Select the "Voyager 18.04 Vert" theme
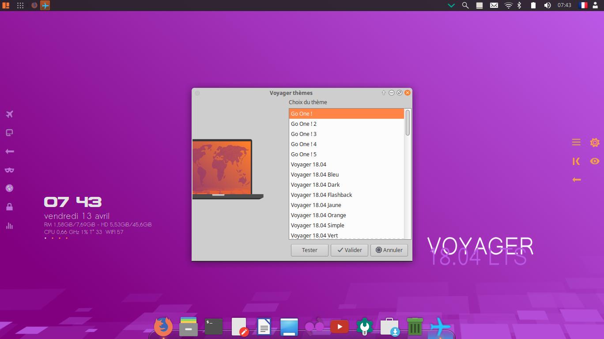The height and width of the screenshot is (339, 604). pyautogui.click(x=347, y=235)
